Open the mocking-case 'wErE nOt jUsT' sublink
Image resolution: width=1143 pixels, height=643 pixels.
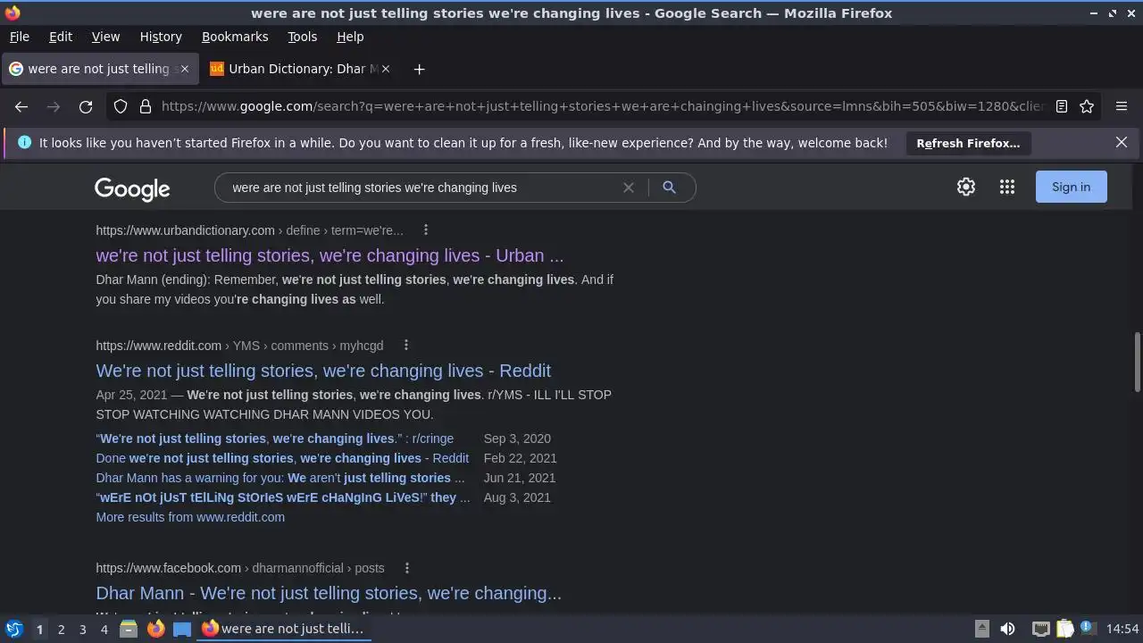click(x=283, y=497)
